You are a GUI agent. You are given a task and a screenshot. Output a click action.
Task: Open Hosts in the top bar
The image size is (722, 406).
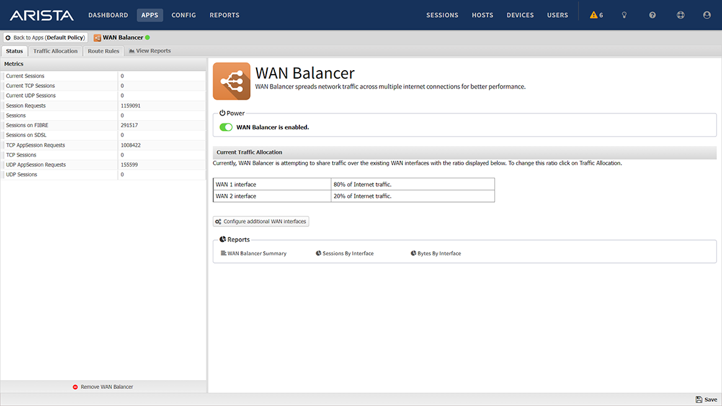[482, 15]
